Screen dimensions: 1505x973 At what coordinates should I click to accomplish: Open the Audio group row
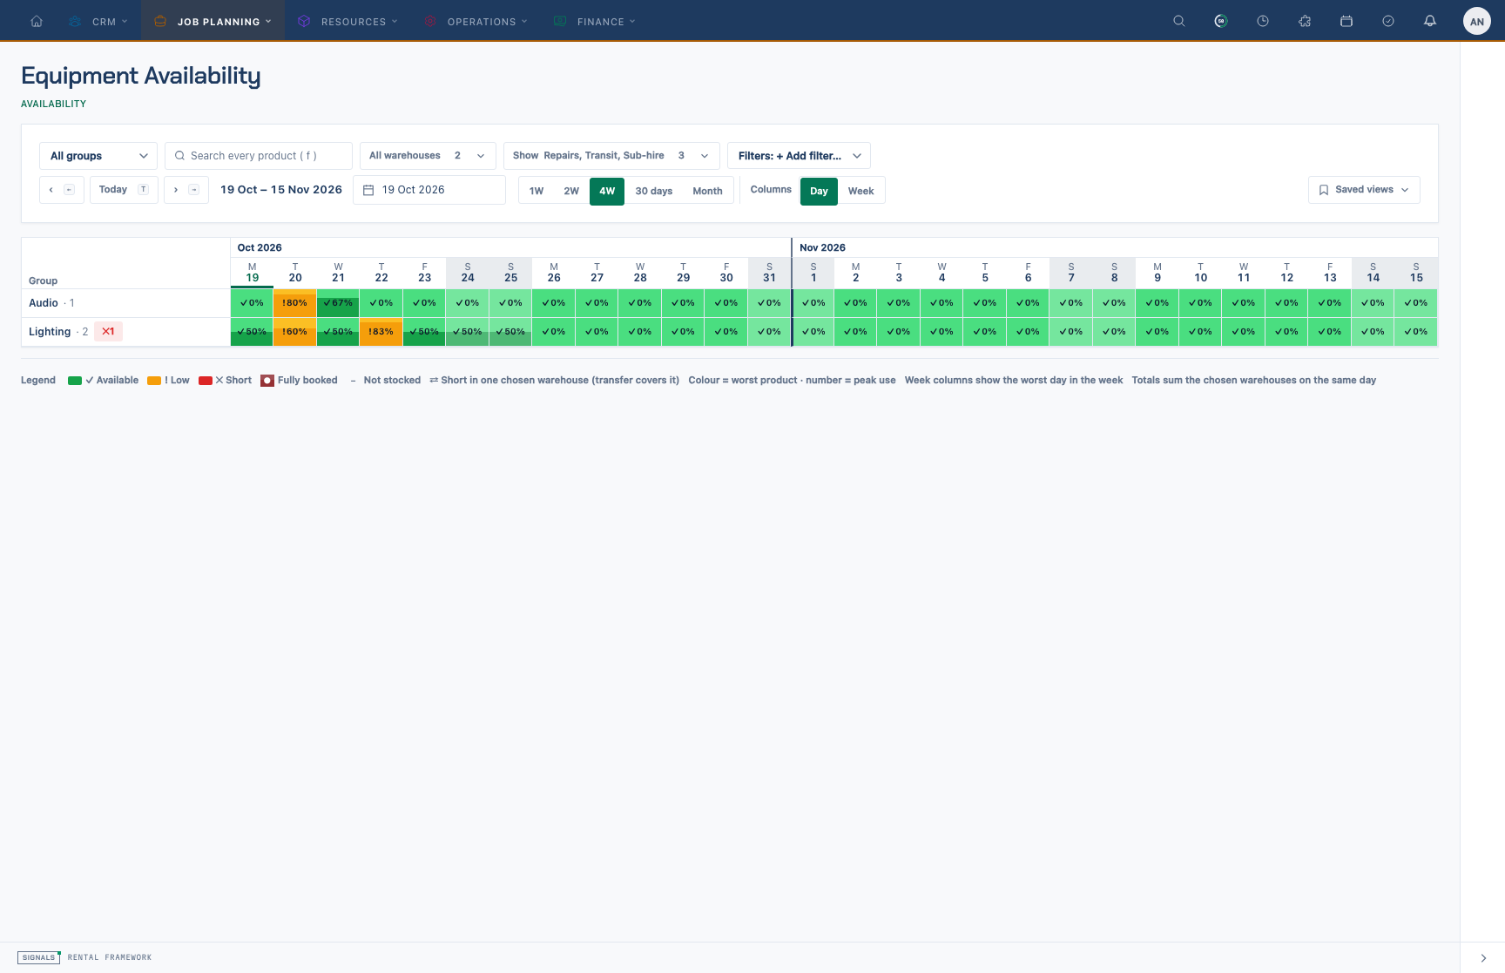125,303
